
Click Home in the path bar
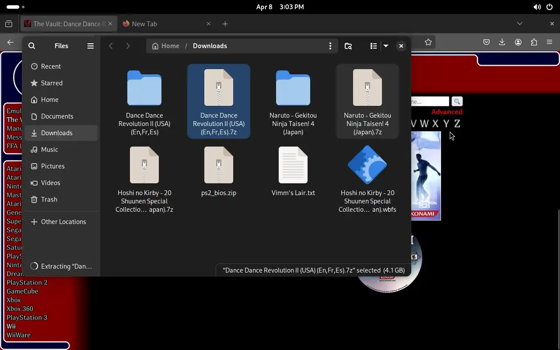pyautogui.click(x=165, y=46)
